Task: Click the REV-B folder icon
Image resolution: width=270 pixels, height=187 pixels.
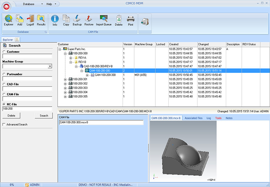Action: (x=76, y=62)
